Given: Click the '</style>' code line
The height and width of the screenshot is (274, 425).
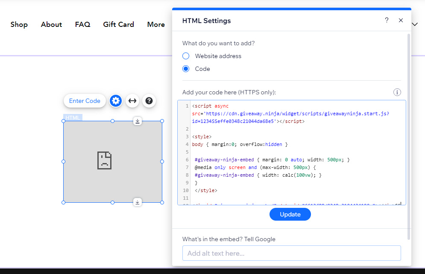Looking at the screenshot, I should point(206,190).
